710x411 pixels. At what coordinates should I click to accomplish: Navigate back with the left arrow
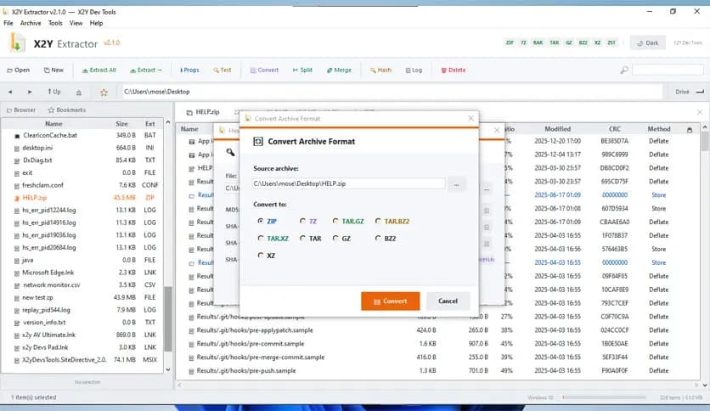(x=10, y=92)
